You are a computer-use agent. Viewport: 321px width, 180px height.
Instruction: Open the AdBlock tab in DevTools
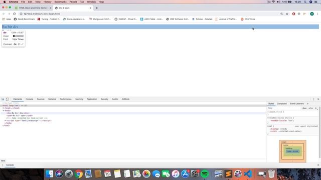pyautogui.click(x=125, y=99)
